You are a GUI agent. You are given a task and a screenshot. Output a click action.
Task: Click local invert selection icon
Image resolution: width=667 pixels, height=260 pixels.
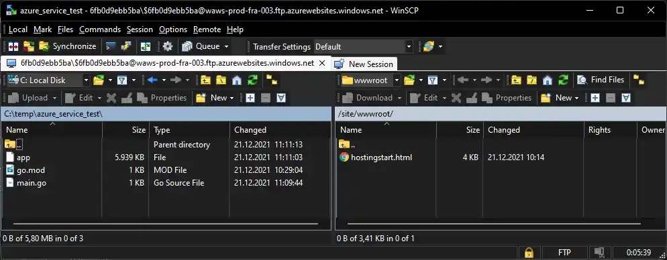(280, 98)
